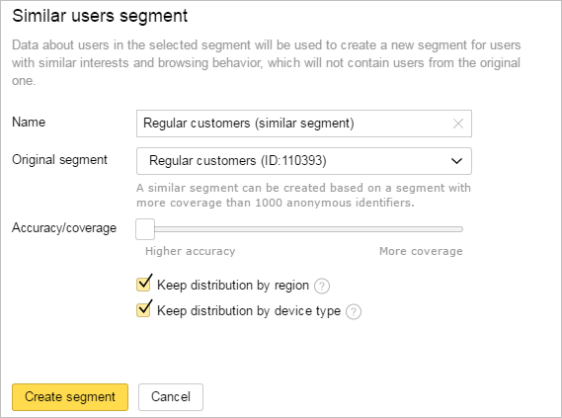Click the 'Original segment' field label

click(59, 160)
